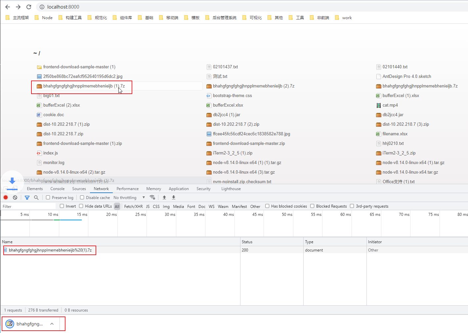Open the 可视化 bookmark folder
Image resolution: width=468 pixels, height=333 pixels.
point(252,18)
